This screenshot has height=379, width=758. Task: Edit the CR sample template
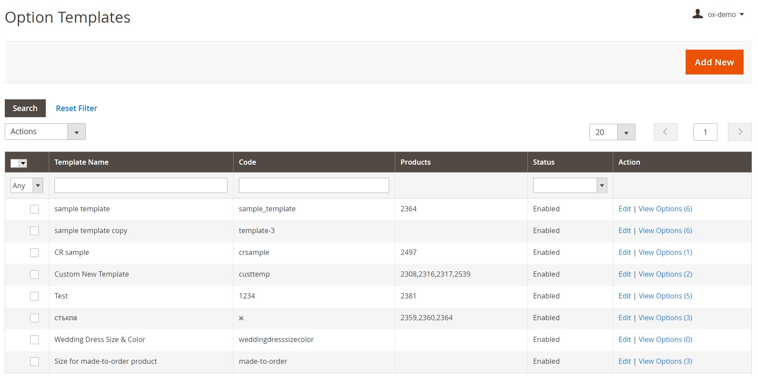click(625, 252)
